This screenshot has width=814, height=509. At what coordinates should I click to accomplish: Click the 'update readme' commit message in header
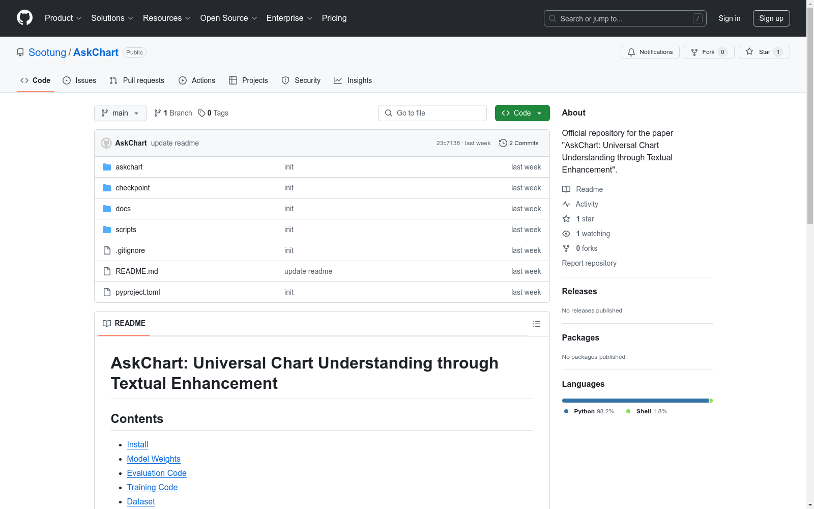click(175, 143)
